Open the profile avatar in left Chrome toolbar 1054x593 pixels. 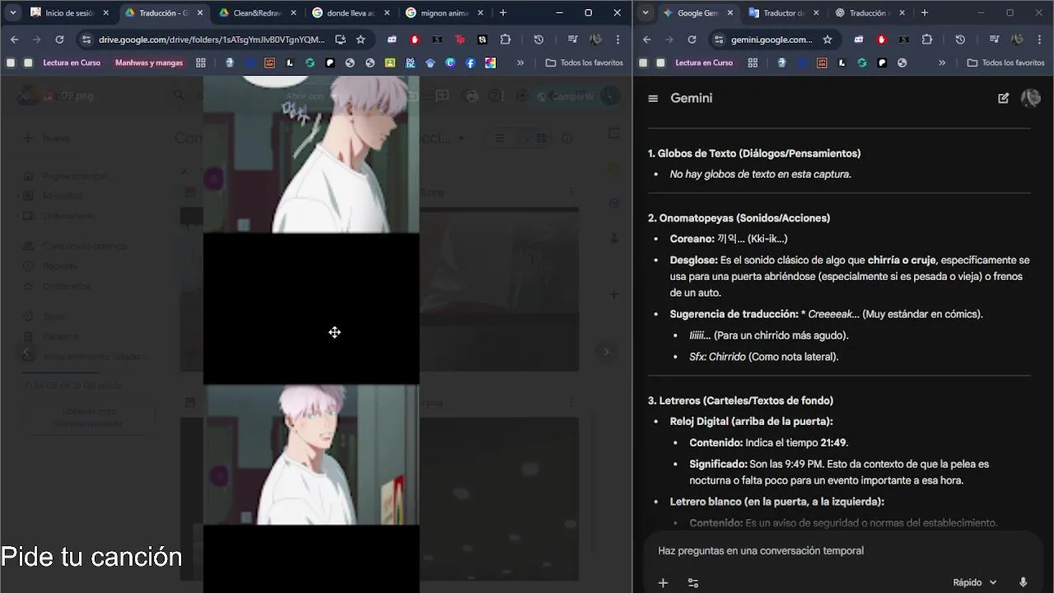click(x=595, y=40)
